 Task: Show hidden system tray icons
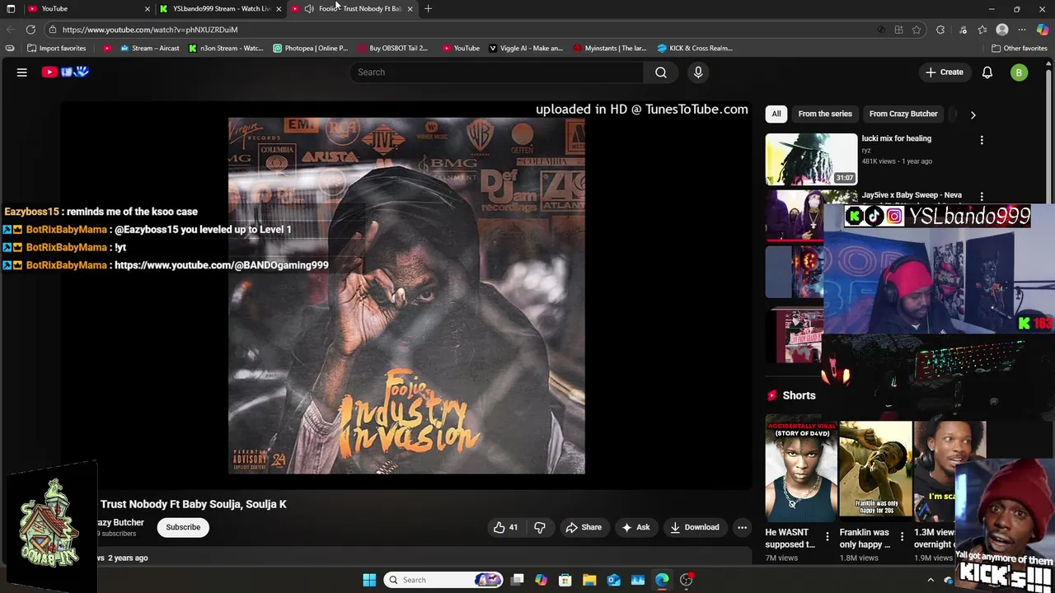coord(931,580)
